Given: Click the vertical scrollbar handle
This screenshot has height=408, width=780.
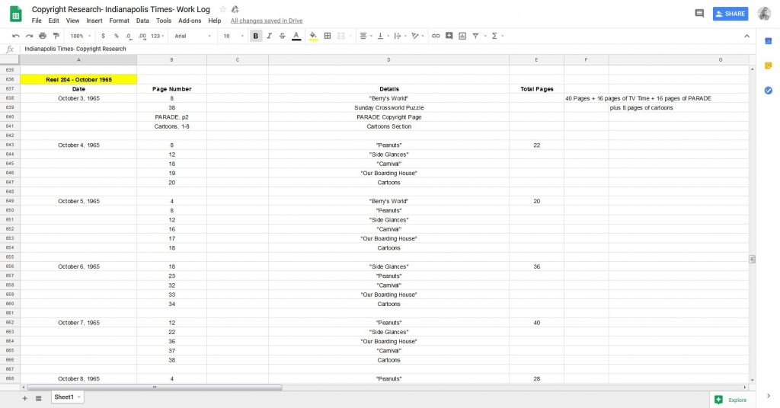Looking at the screenshot, I should pos(752,259).
